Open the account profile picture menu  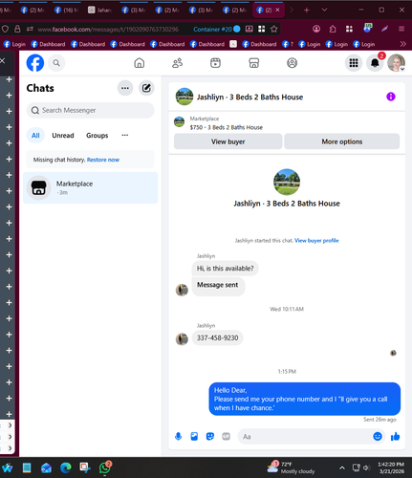[396, 63]
